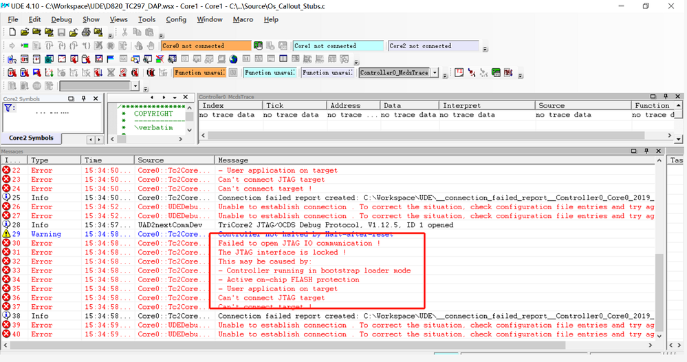Click the Save (floppy disk) toolbar icon
This screenshot has width=687, height=362.
tap(61, 32)
